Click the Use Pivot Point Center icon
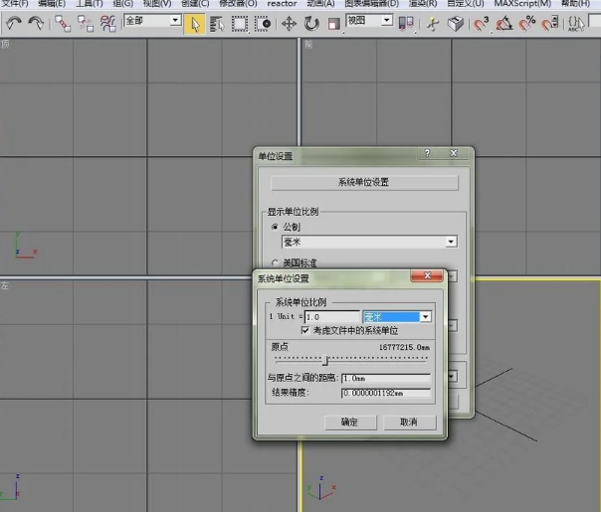Screen dimensions: 601x512 pos(406,24)
